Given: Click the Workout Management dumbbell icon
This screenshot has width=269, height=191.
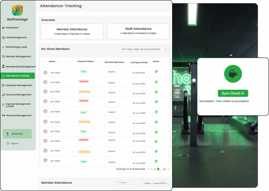Looking at the screenshot, I should coord(3,115).
